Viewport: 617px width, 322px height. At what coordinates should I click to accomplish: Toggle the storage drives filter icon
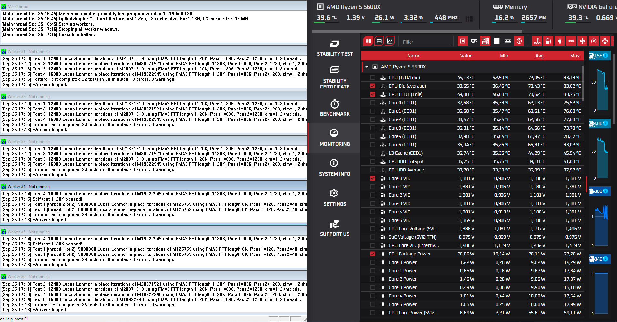497,41
